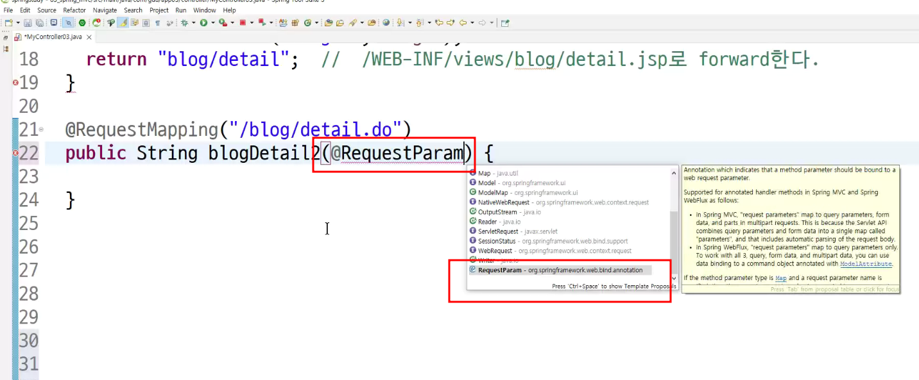Expand dropdown next to red Stop icon
919x380 pixels.
click(x=252, y=22)
